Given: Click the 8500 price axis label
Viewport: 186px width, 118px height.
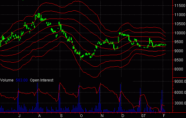Looking at the screenshot, I should pyautogui.click(x=179, y=60).
